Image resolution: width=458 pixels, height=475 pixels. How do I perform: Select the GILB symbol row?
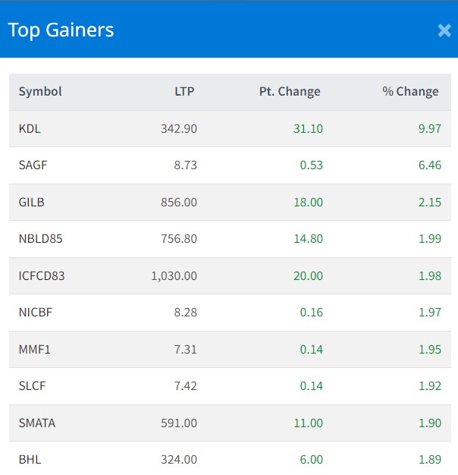31,202
